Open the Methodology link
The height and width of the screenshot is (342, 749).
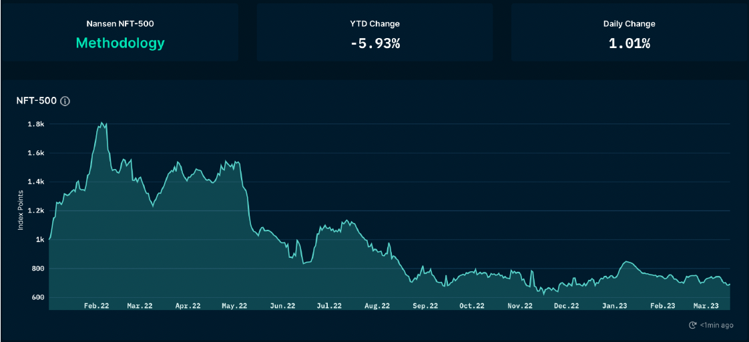pyautogui.click(x=120, y=43)
